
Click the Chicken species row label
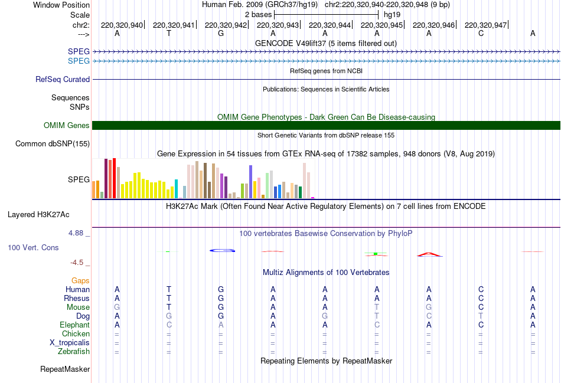(76, 333)
